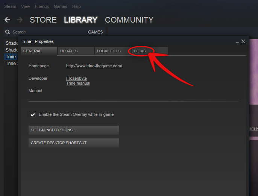Close the Trine Properties dialog
This screenshot has width=258, height=196.
pyautogui.click(x=243, y=41)
